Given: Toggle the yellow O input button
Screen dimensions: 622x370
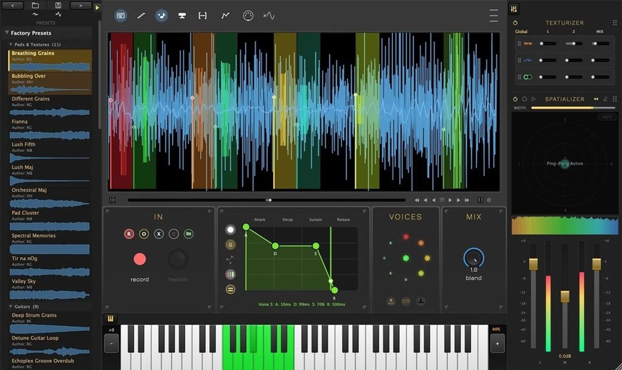Looking at the screenshot, I should tap(144, 234).
